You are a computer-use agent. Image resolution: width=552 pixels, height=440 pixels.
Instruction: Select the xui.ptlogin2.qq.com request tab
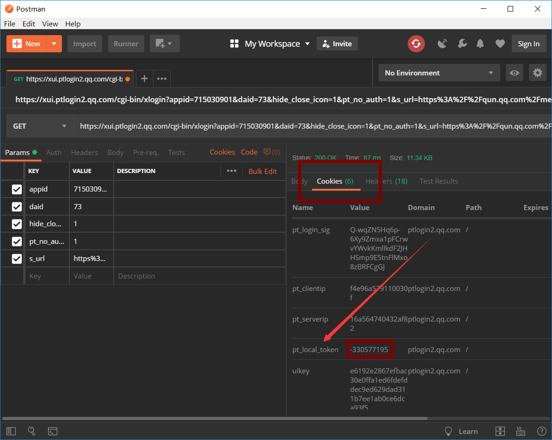pyautogui.click(x=70, y=79)
